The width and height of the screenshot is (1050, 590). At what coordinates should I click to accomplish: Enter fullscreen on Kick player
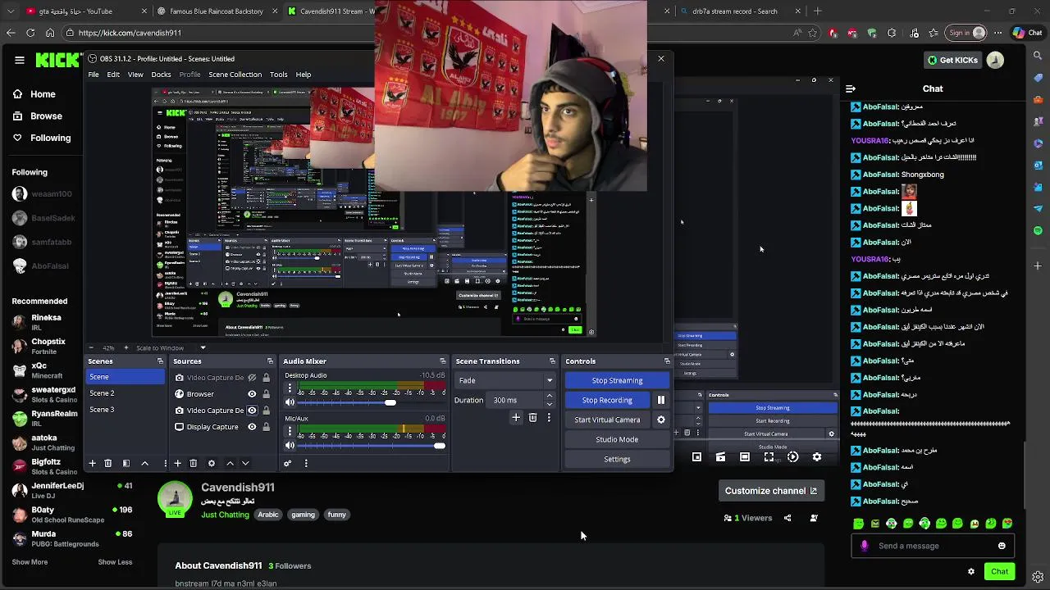[x=769, y=457]
